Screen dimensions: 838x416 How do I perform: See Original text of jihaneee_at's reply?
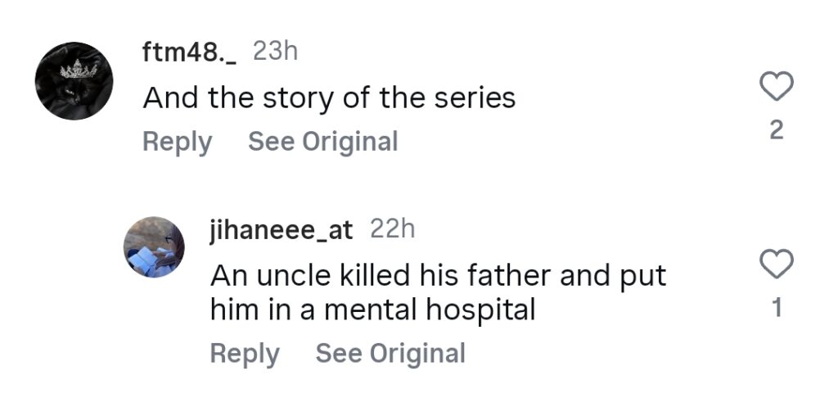tap(390, 354)
